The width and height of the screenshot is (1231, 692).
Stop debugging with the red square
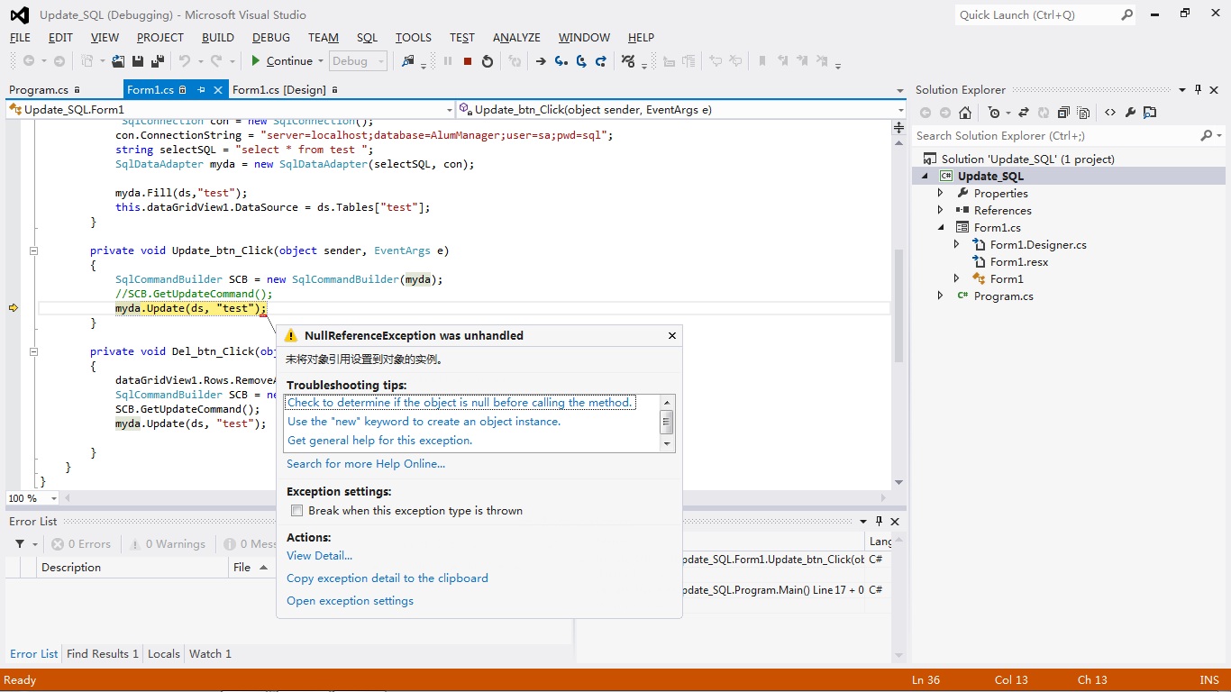pos(468,61)
